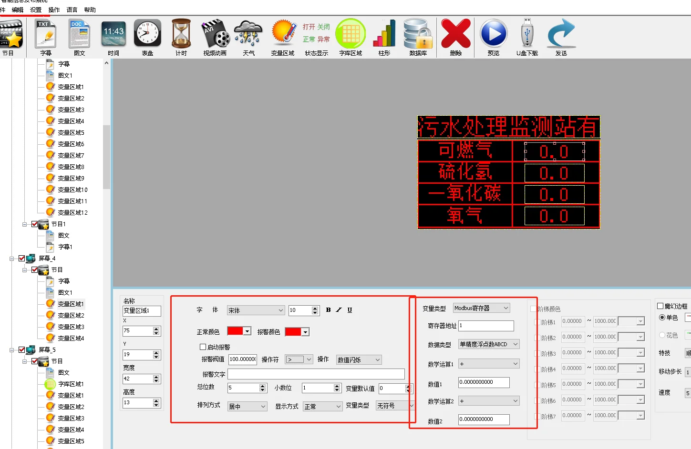Click the 寄存器地址 input field

(486, 326)
